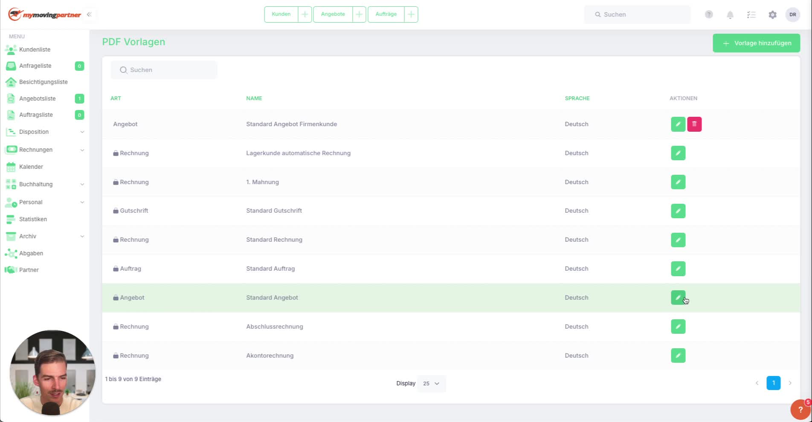Open Anfrageliste in sidebar

35,66
